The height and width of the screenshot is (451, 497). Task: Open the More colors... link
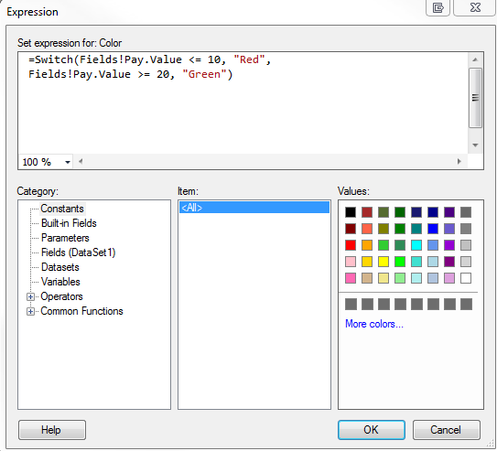click(374, 324)
